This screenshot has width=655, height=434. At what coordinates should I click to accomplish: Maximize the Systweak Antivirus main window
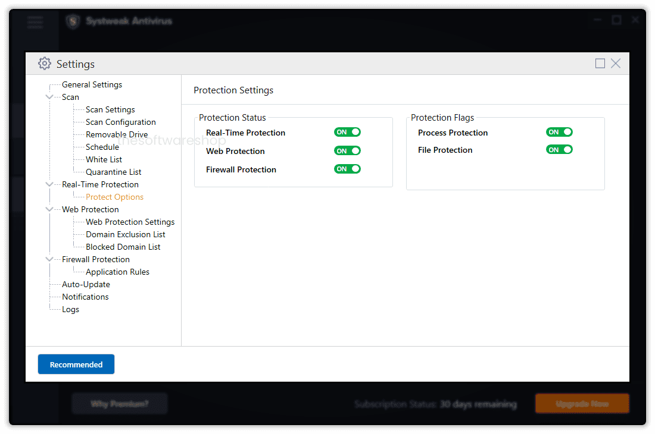(x=616, y=20)
